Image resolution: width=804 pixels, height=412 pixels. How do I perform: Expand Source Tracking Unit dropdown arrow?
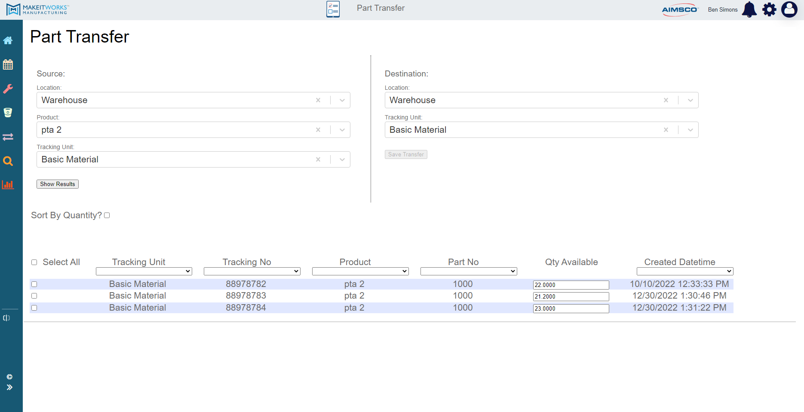(342, 159)
